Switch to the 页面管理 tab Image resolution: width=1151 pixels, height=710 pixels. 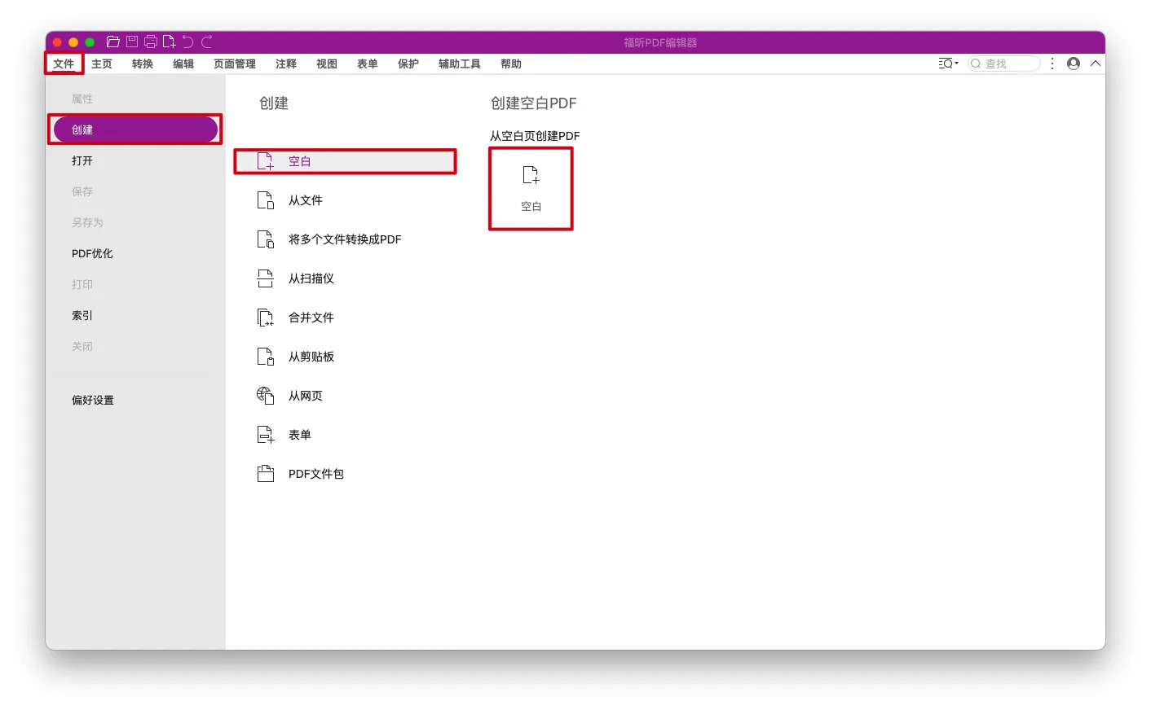235,64
